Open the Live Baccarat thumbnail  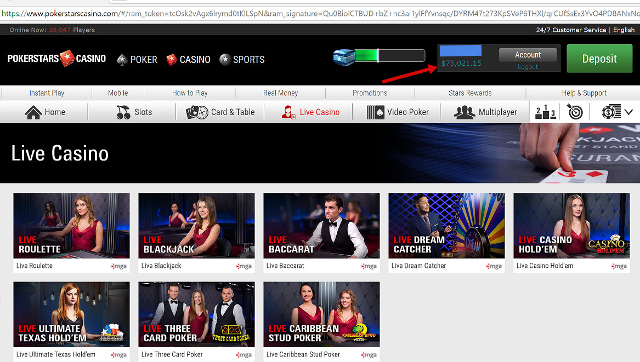coord(321,226)
